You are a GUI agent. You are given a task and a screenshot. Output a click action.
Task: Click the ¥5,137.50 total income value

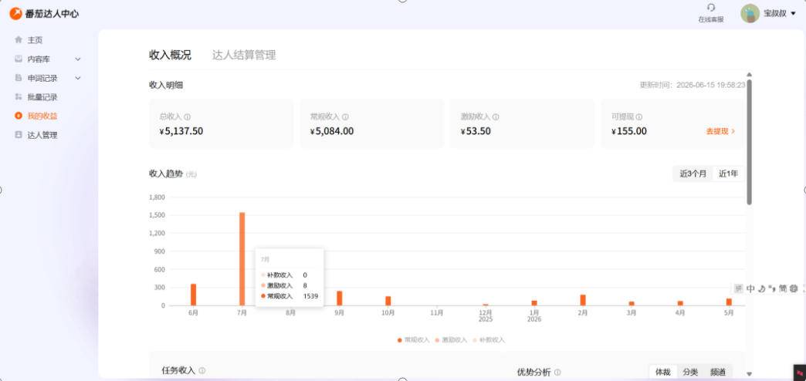181,131
